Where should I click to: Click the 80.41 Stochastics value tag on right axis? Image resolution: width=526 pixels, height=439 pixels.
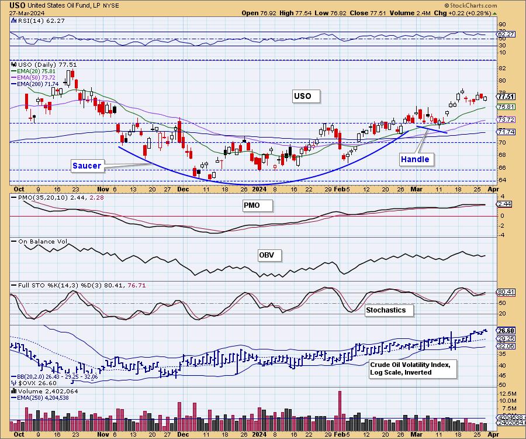tap(506, 292)
